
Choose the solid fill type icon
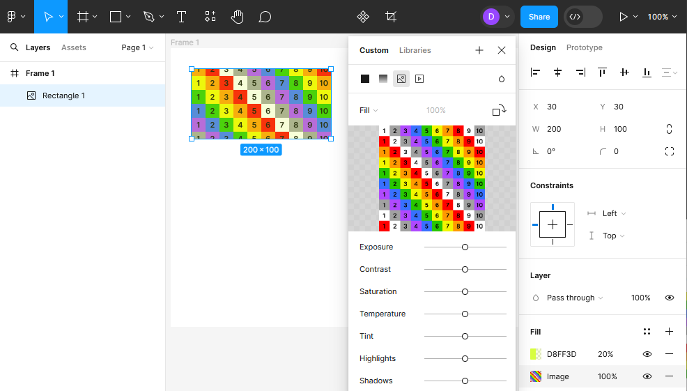pyautogui.click(x=365, y=79)
